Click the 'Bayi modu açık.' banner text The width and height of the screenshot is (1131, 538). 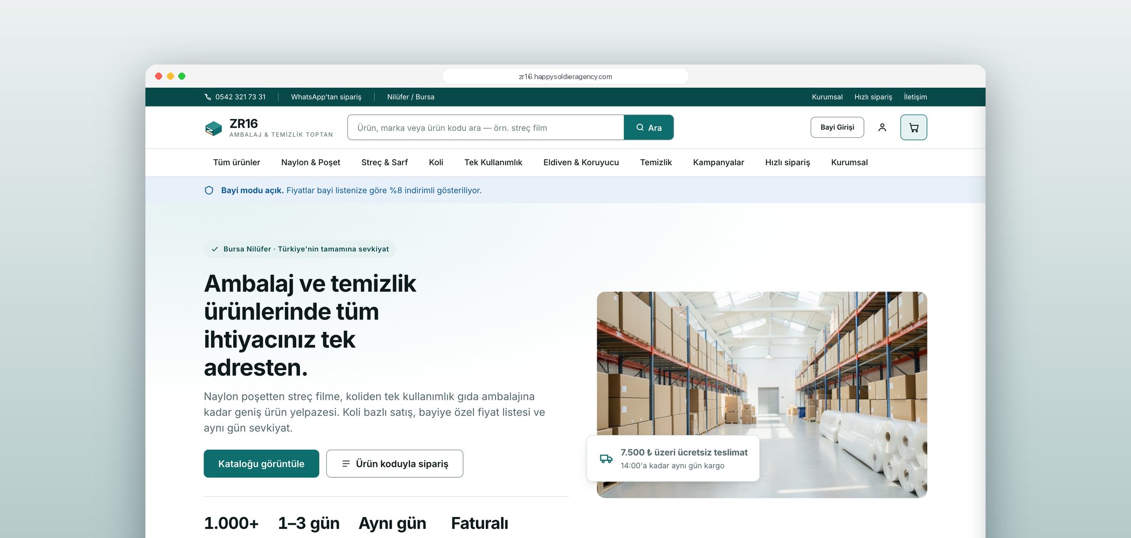point(252,190)
